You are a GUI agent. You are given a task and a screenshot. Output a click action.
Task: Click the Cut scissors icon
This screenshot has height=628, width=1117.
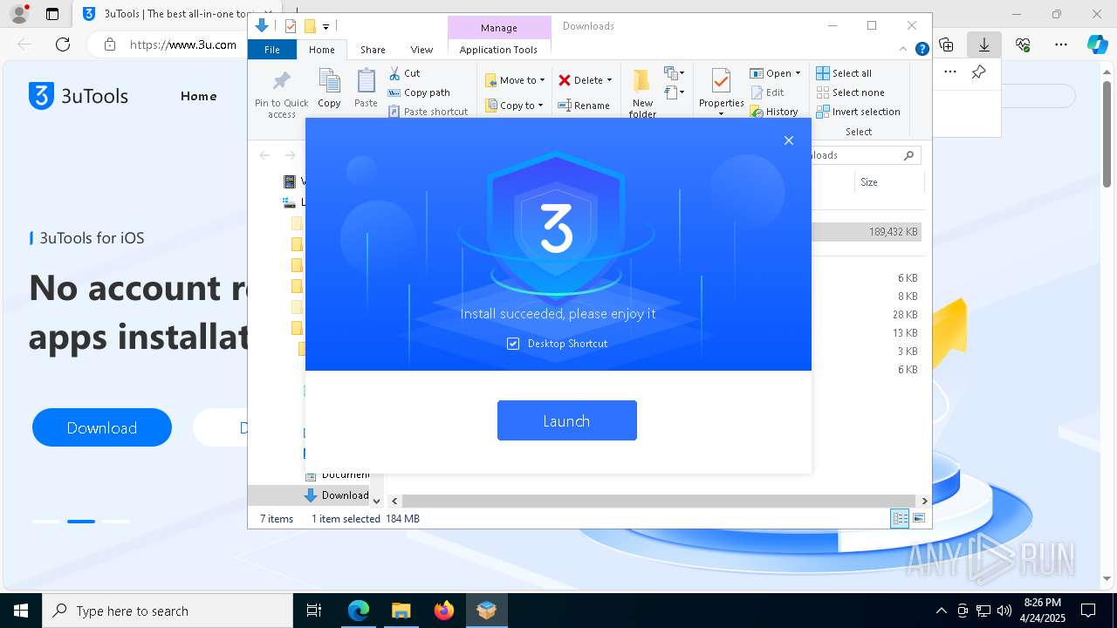coord(394,73)
